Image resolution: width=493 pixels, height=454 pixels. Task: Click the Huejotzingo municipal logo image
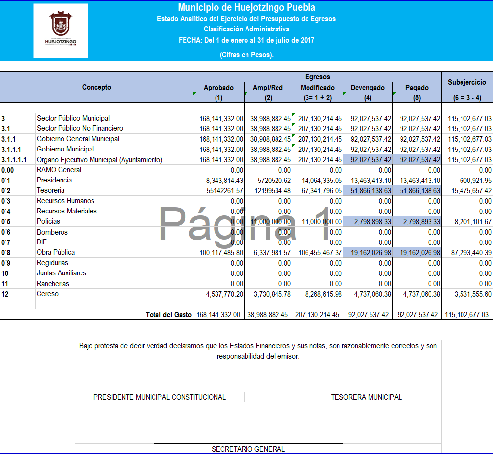61,31
